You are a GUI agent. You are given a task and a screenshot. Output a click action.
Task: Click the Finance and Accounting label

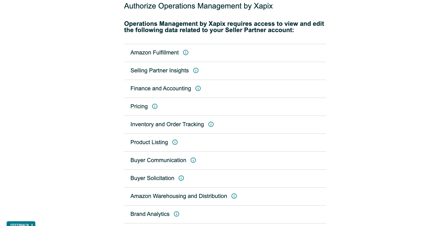point(161,88)
